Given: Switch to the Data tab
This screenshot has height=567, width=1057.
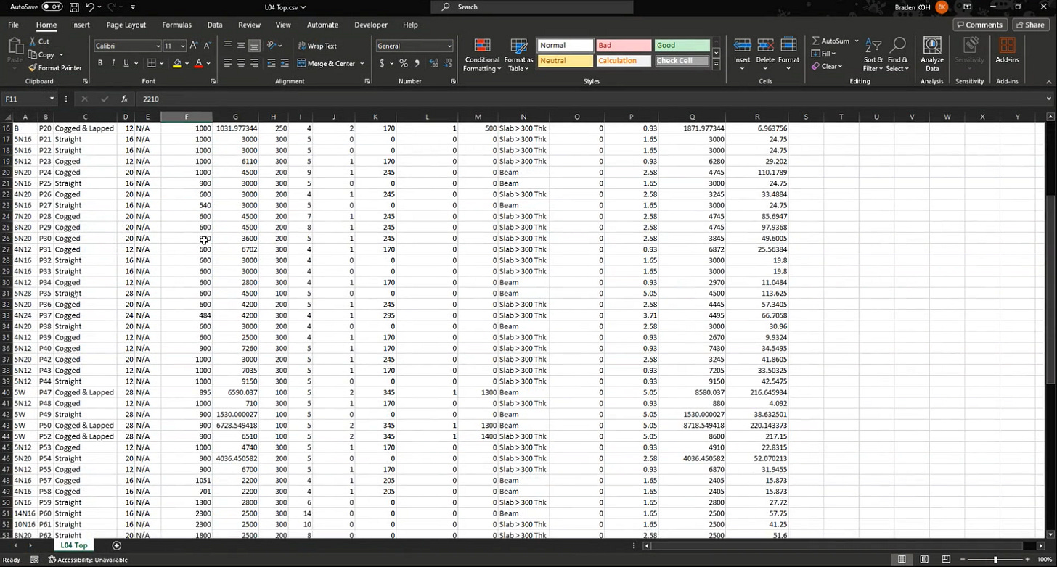Looking at the screenshot, I should coord(215,25).
